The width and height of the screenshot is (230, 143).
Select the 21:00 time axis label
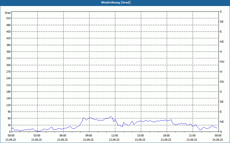click(192, 136)
